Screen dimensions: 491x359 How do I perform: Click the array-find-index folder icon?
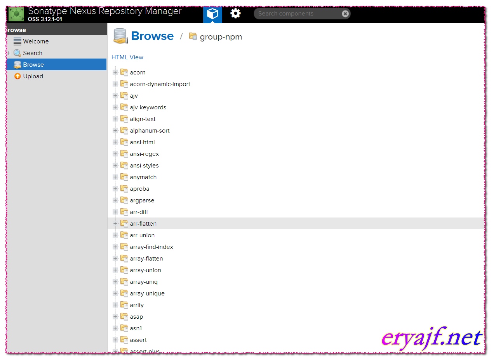124,247
